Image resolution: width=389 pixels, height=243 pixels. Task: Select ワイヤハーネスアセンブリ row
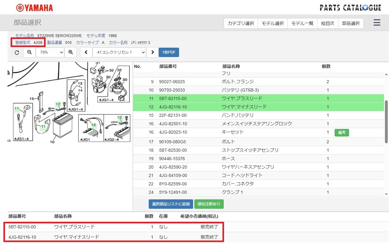(x=258, y=167)
